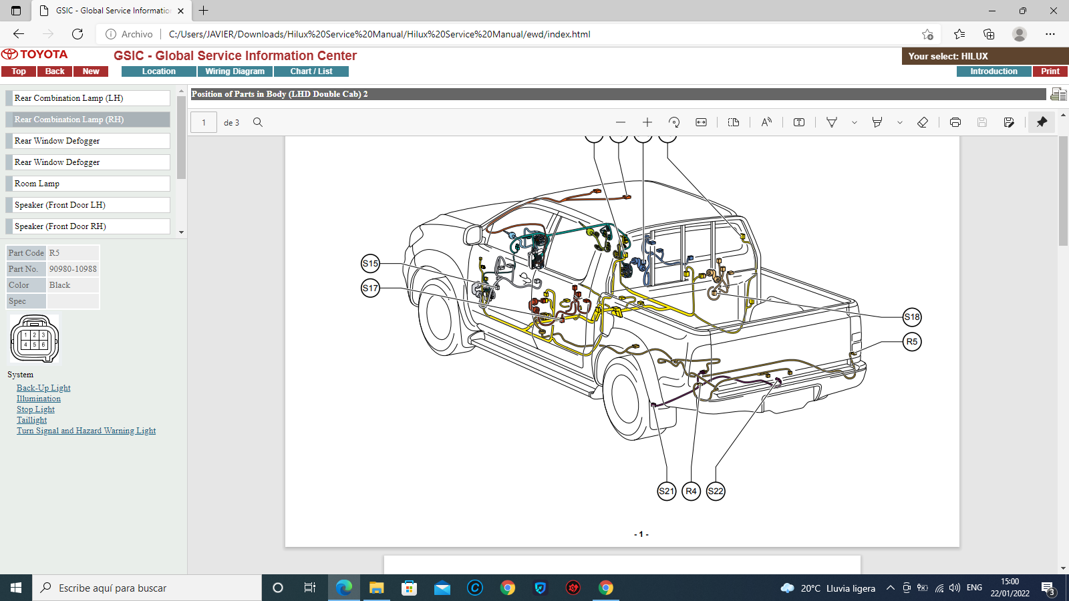
Task: Select Speaker (Front Door RH)
Action: click(88, 226)
